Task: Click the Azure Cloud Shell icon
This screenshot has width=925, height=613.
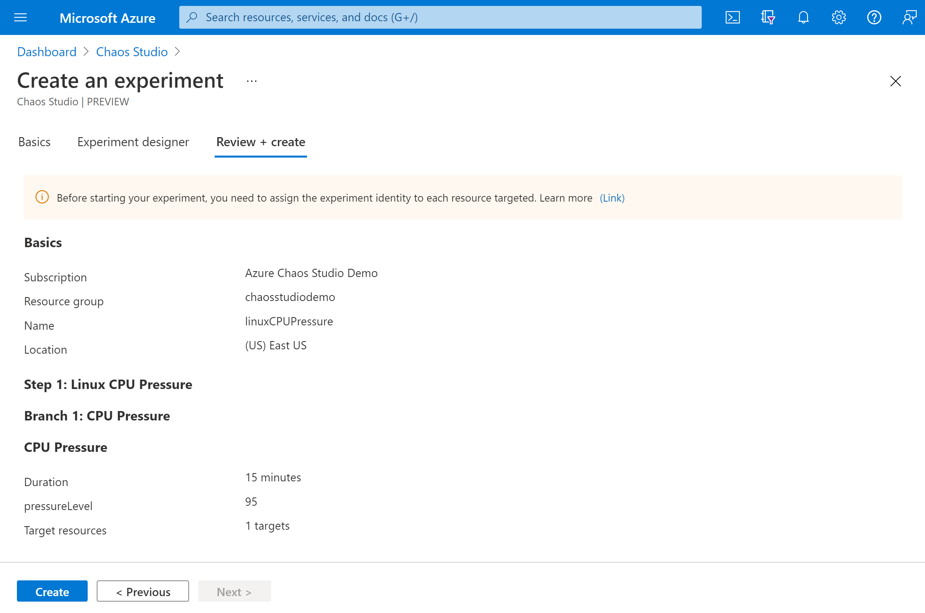Action: pyautogui.click(x=733, y=17)
